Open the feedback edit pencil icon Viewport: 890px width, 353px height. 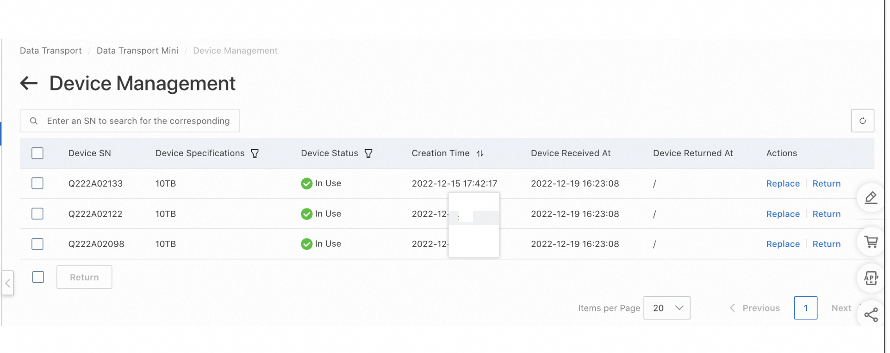click(x=871, y=198)
